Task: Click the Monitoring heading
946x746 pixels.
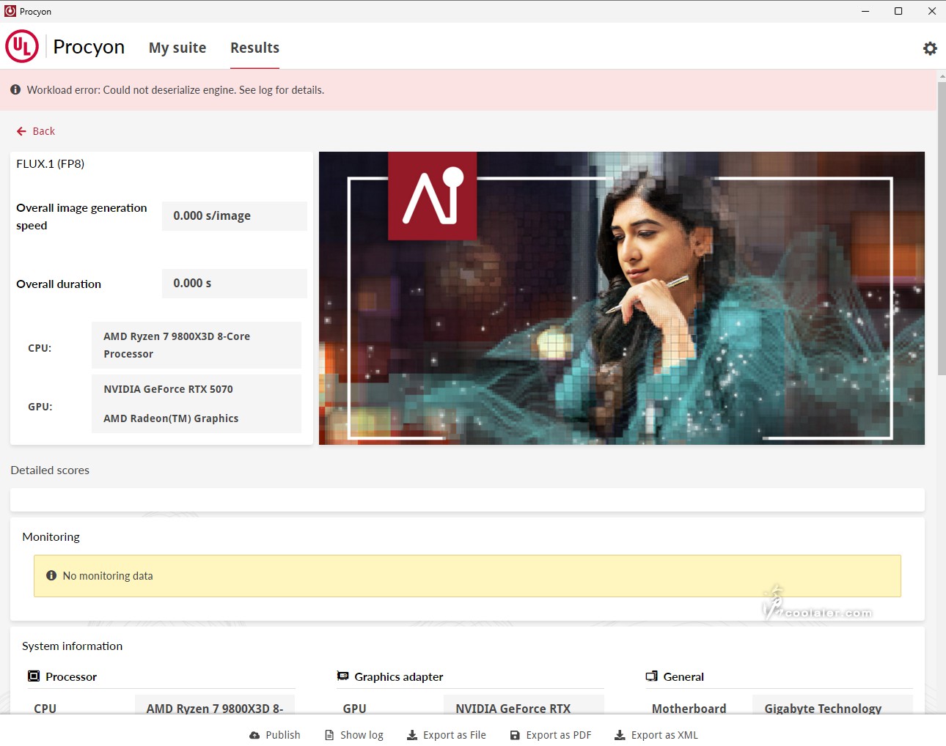Action: (51, 536)
